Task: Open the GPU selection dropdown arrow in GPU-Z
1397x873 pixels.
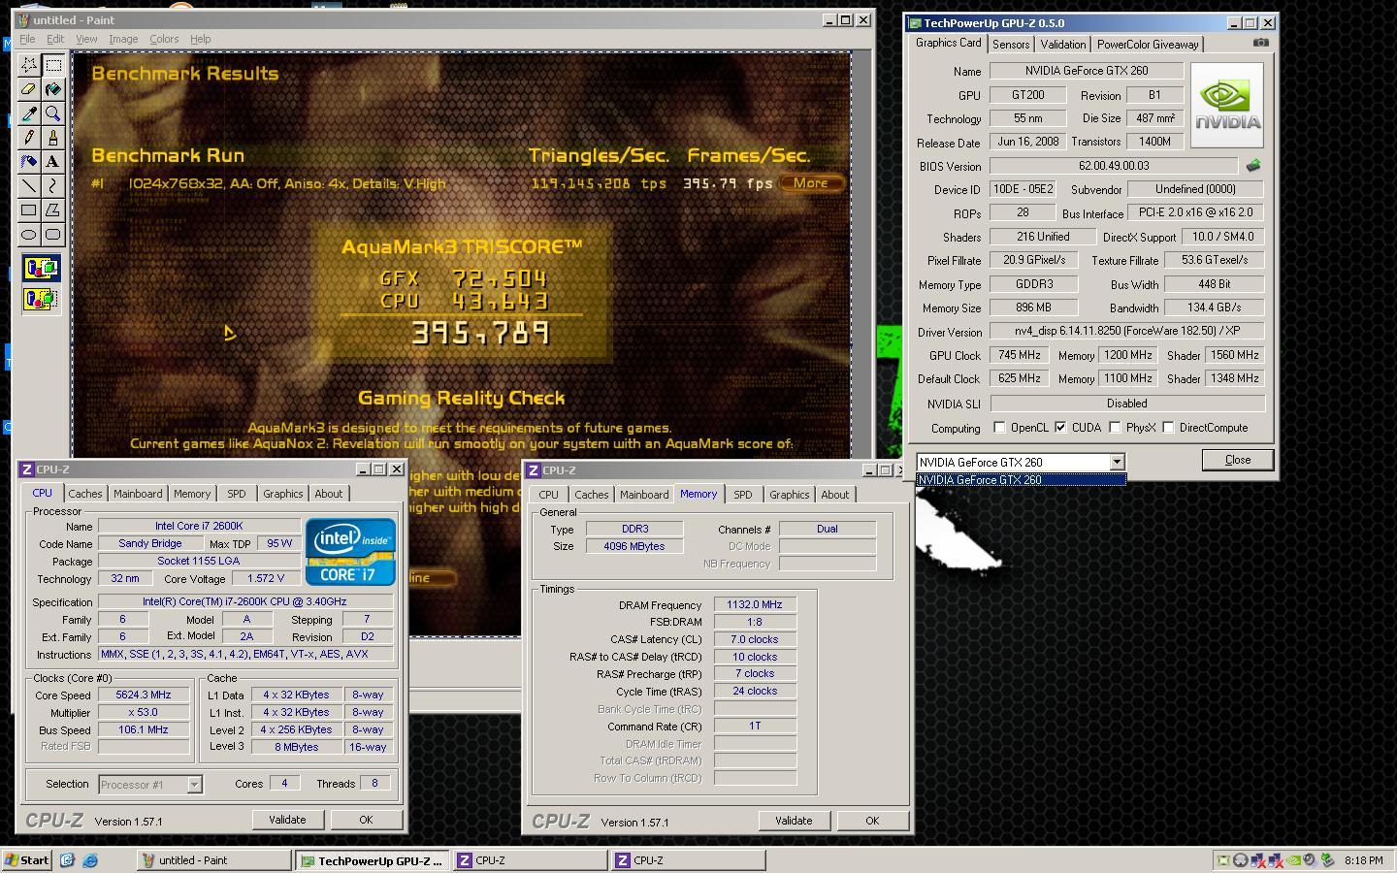Action: point(1117,462)
